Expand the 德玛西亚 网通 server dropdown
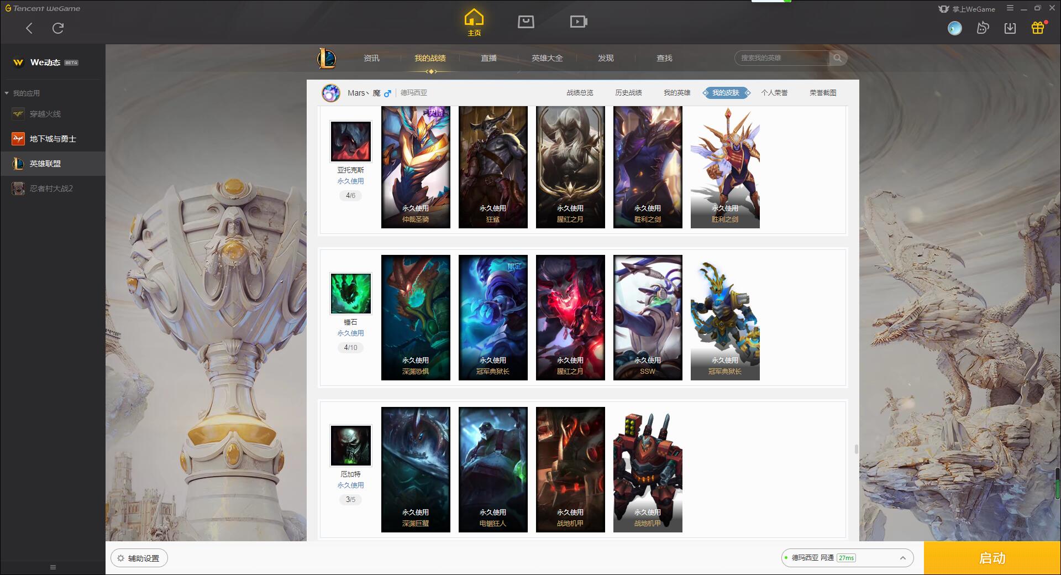1061x575 pixels. tap(847, 558)
